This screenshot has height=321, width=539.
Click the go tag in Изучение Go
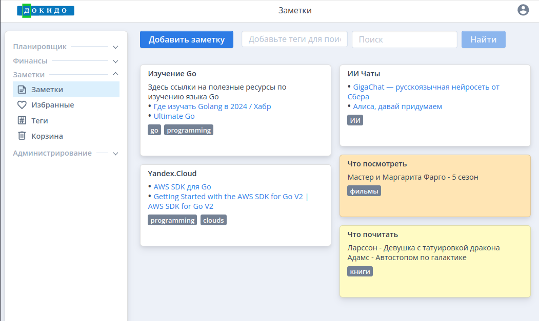[154, 130]
